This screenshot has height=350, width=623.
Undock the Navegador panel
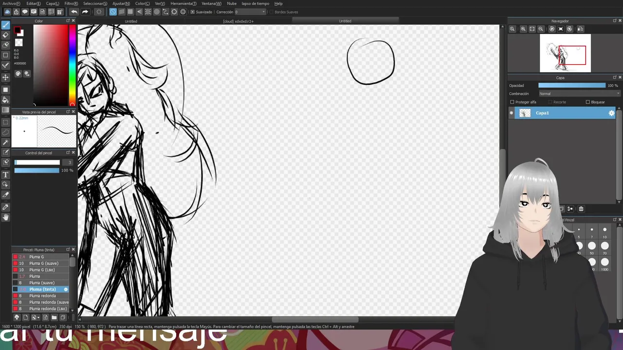pyautogui.click(x=614, y=21)
